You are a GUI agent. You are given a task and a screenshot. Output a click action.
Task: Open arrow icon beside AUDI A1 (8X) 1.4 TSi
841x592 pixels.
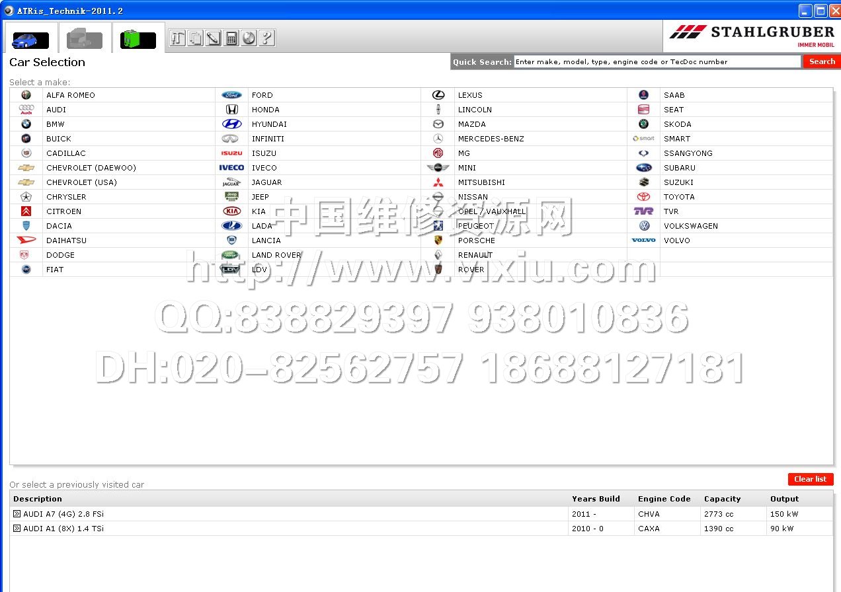(x=17, y=529)
